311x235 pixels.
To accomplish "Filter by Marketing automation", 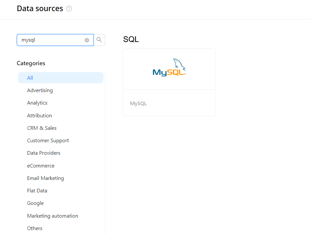I will tap(53, 216).
